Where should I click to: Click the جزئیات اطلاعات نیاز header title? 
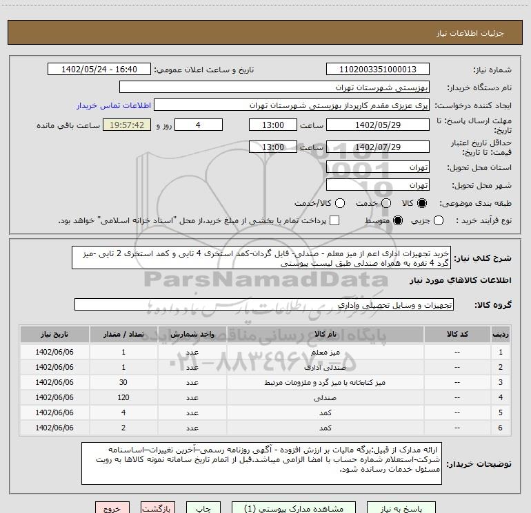point(470,33)
